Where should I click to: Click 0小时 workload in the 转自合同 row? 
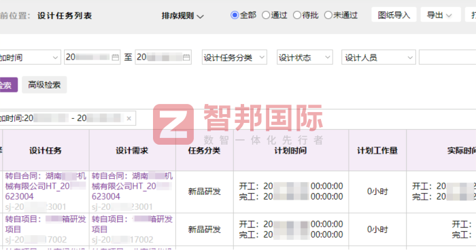coord(377,192)
